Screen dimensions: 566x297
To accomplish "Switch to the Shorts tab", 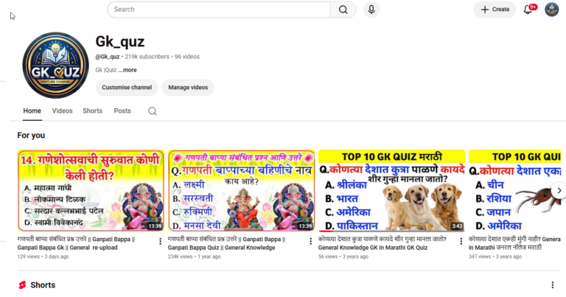I will tap(92, 111).
